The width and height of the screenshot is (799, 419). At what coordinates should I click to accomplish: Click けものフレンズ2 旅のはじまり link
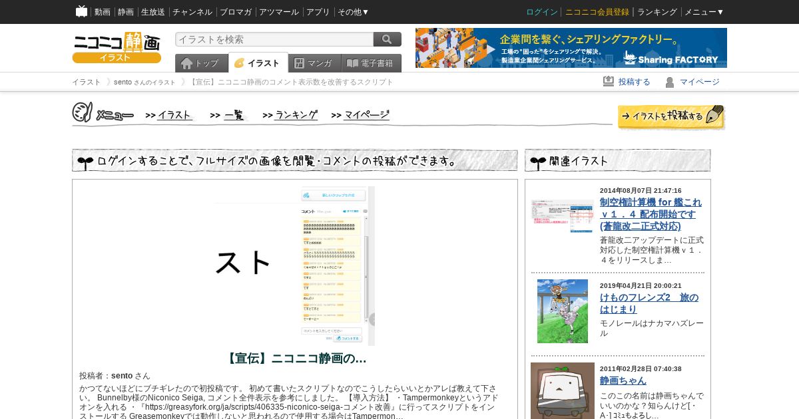649,303
